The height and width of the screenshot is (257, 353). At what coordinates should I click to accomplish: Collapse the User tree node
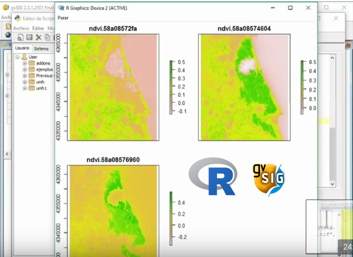[18, 57]
